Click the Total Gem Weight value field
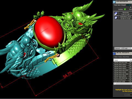The height and width of the screenshot is (99, 132). [x=129, y=5]
